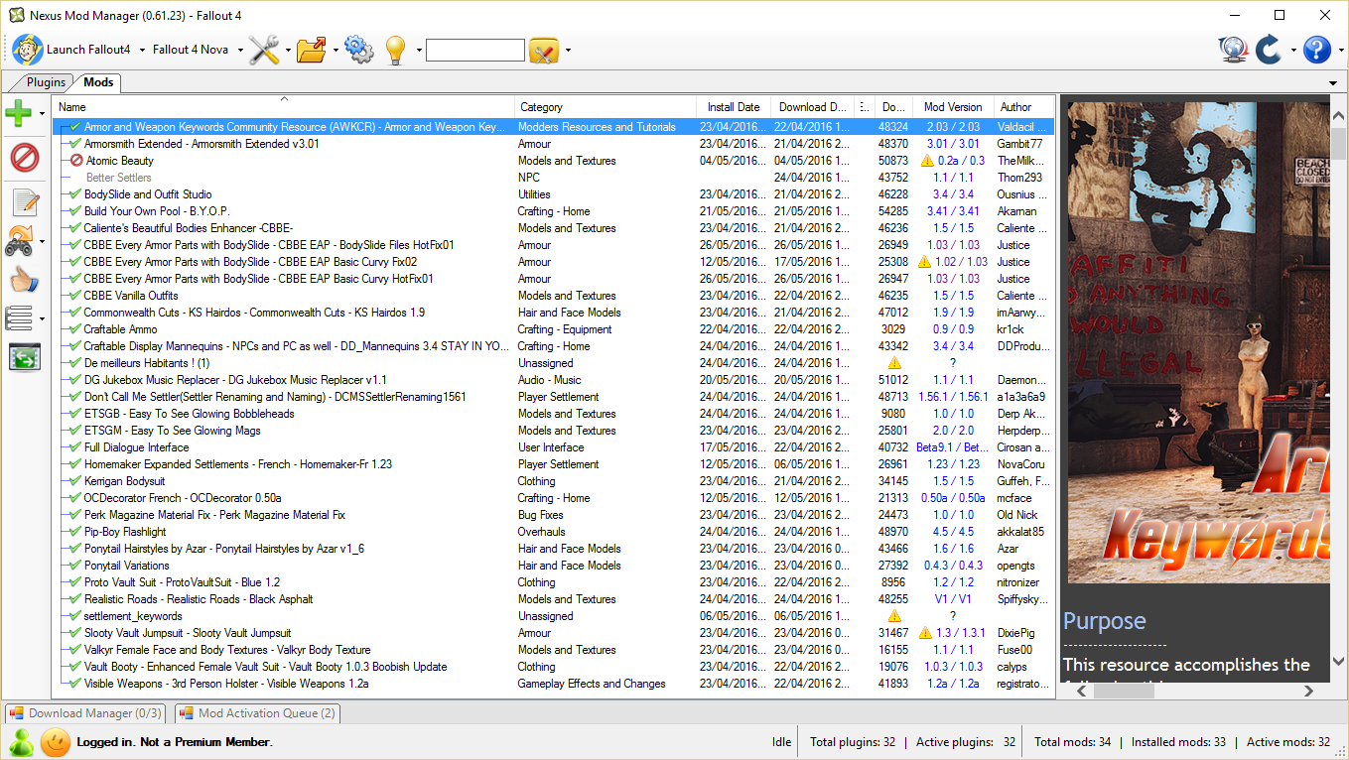Click warning icon for CBBE EAP Basic Curvy Fix02

[x=925, y=262]
